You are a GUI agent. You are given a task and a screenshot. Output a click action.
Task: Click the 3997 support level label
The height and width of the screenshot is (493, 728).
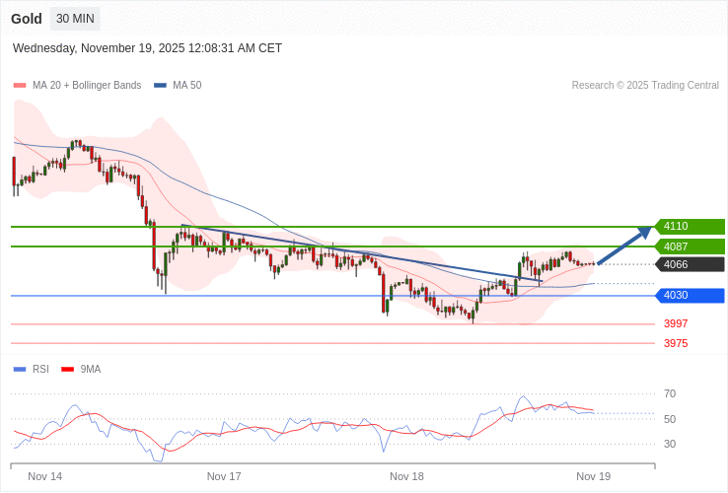[x=676, y=323]
